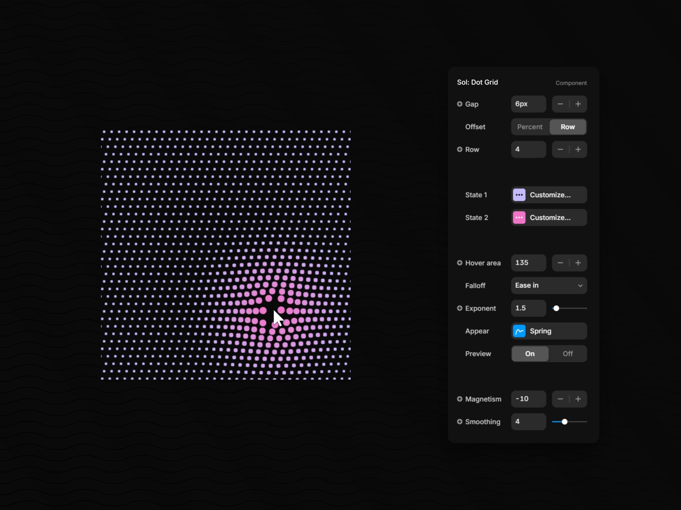Open Customize options for State 2
Image resolution: width=681 pixels, height=510 pixels.
point(551,218)
